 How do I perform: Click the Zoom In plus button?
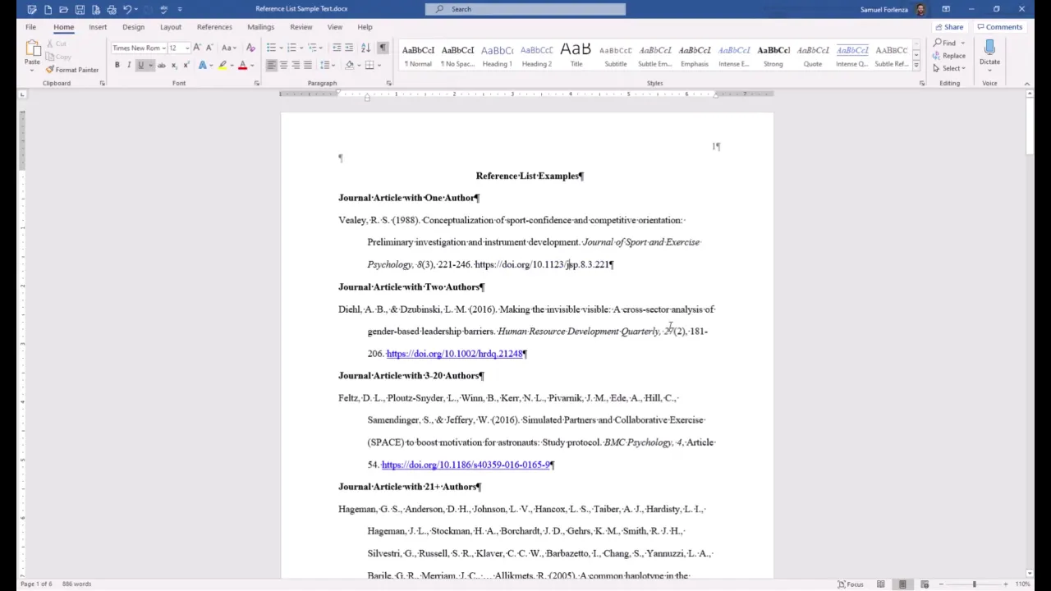coord(1006,584)
